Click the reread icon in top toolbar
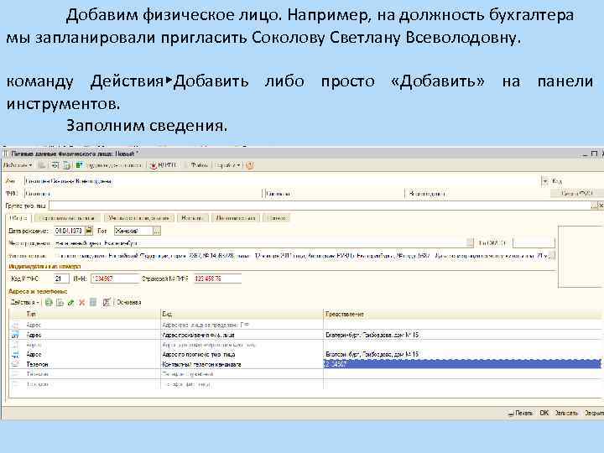Image resolution: width=604 pixels, height=453 pixels. 55,165
